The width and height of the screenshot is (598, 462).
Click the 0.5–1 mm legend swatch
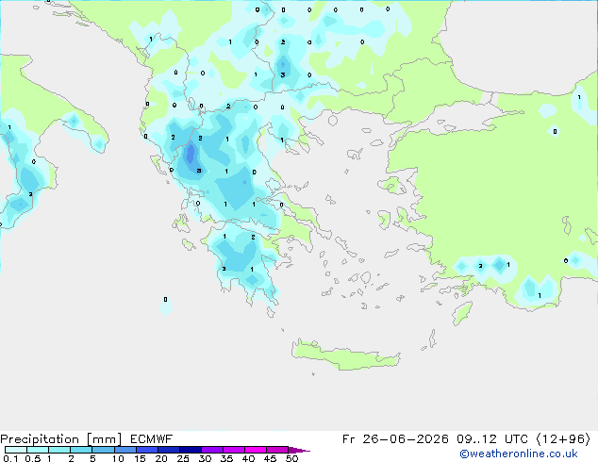pos(38,450)
